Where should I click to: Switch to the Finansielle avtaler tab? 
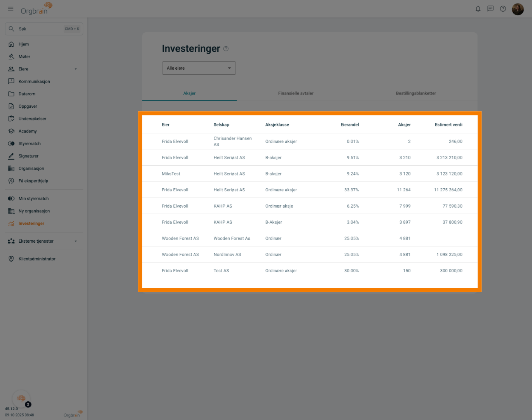pos(296,93)
